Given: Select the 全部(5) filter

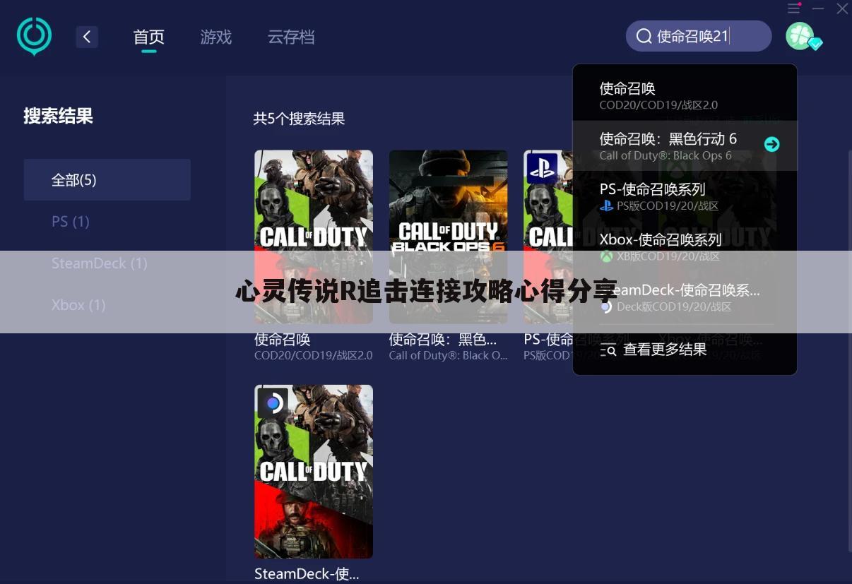Looking at the screenshot, I should point(107,180).
